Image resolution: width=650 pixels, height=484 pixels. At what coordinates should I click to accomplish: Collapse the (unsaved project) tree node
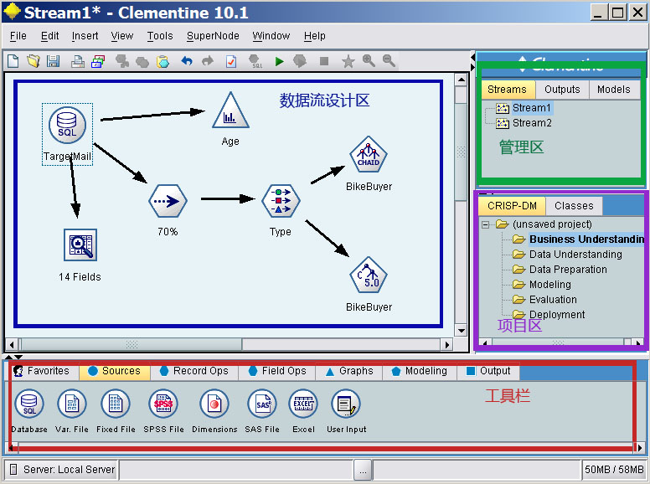(486, 224)
